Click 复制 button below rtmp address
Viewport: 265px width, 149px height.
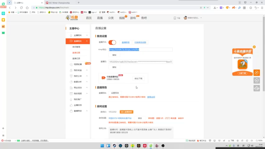click(x=114, y=55)
